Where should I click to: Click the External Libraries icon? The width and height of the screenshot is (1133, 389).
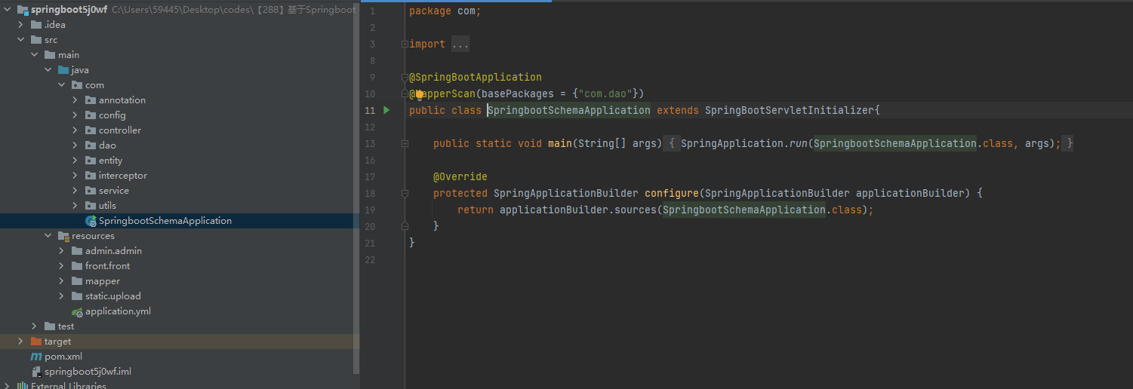point(23,385)
